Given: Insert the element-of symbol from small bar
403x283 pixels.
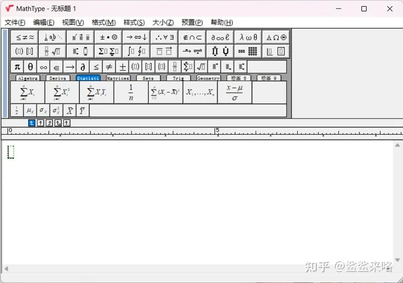Looking at the screenshot, I should (57, 67).
